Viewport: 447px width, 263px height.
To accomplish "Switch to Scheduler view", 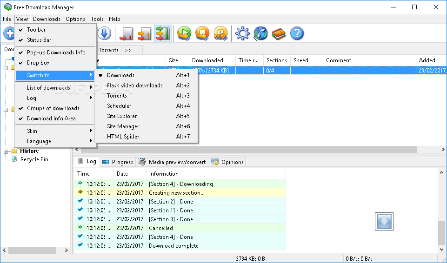I will (x=146, y=106).
